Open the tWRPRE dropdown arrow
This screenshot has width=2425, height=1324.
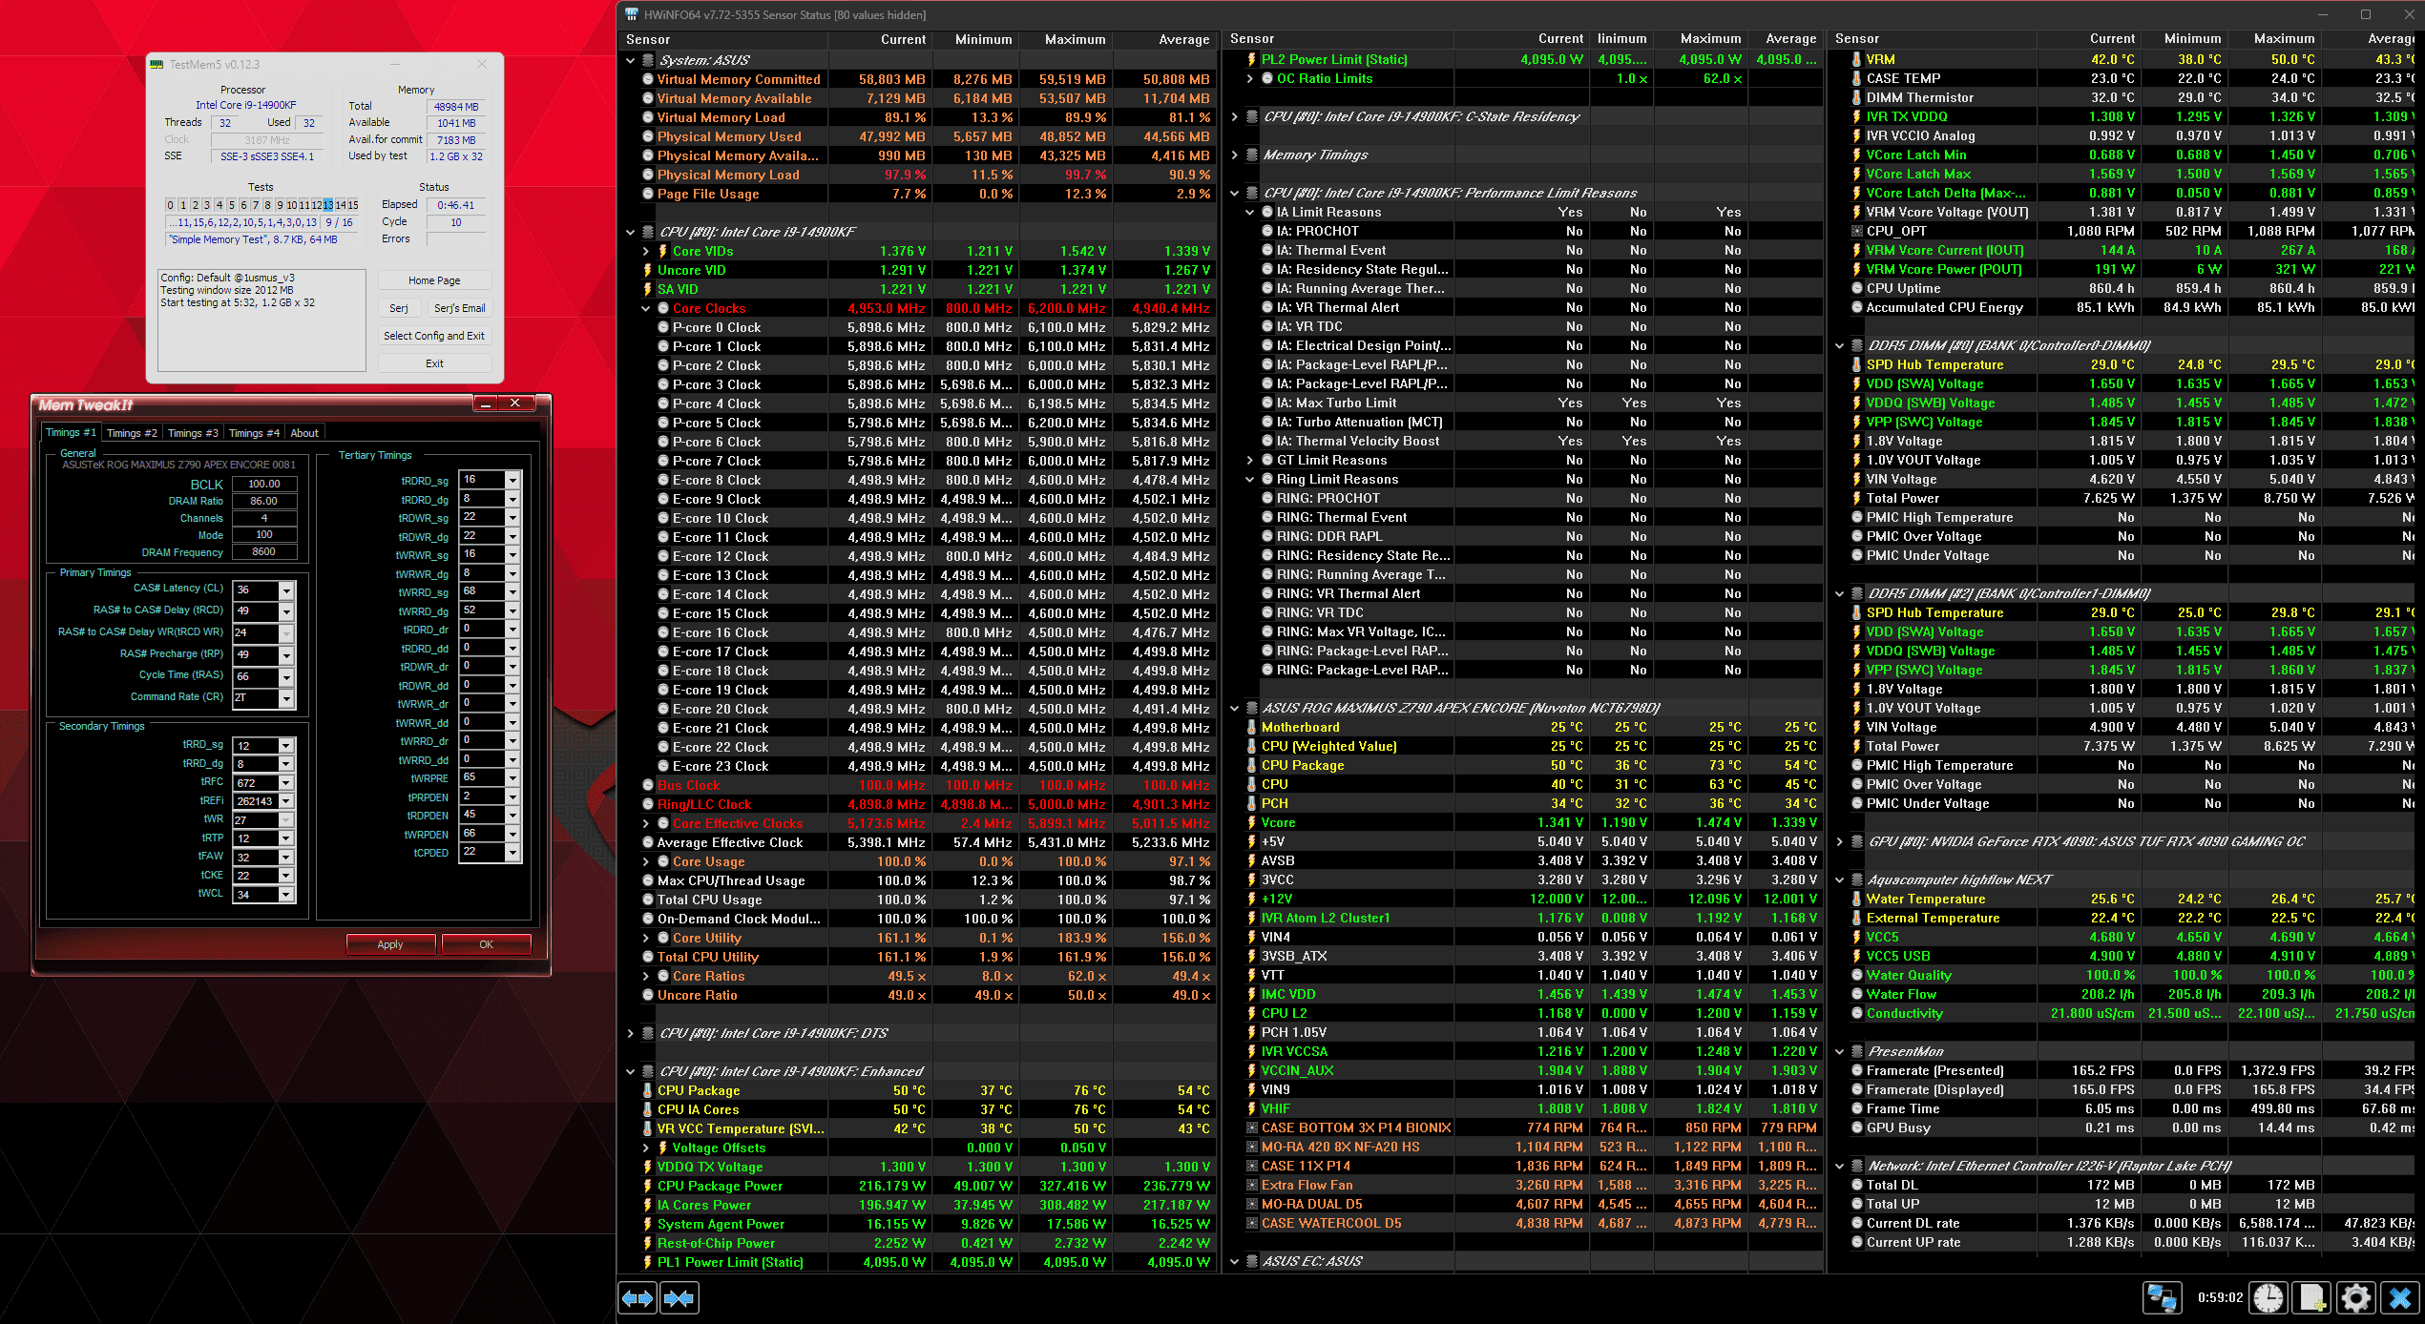pyautogui.click(x=512, y=777)
